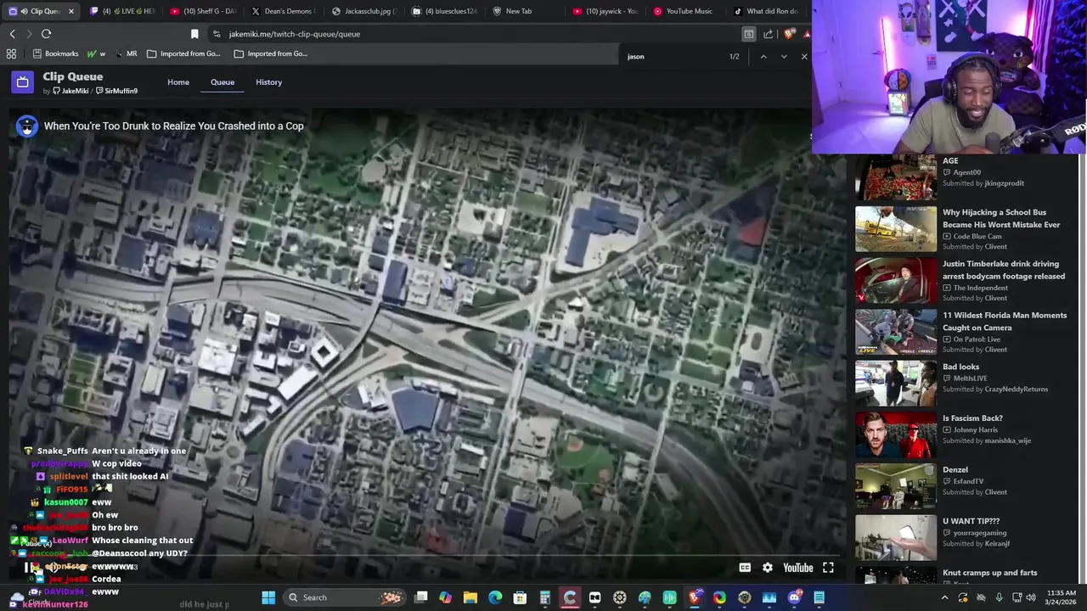Enter fullscreen on the video player
The image size is (1087, 611).
coord(828,568)
